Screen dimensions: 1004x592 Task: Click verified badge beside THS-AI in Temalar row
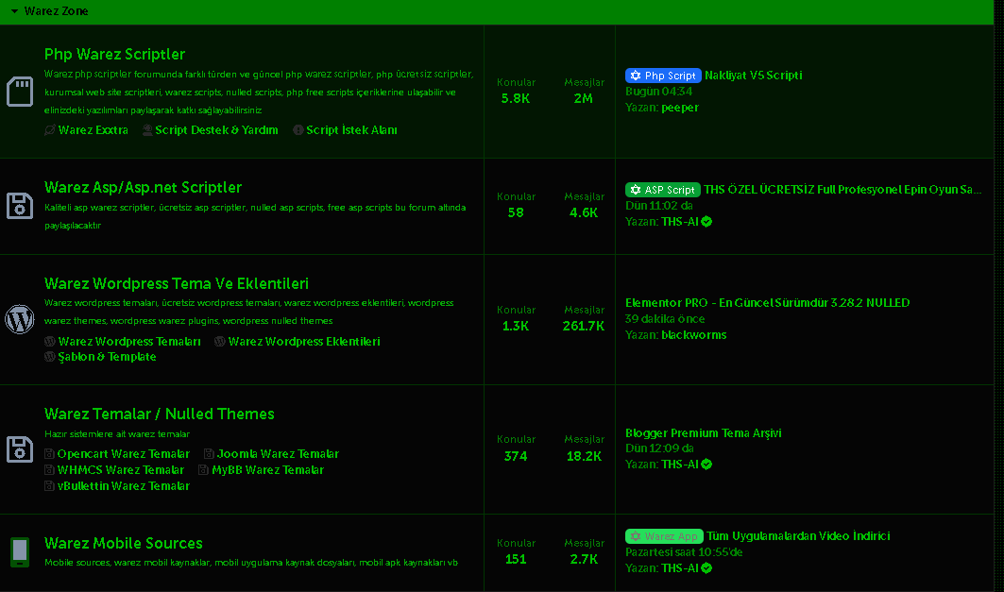[x=706, y=464]
